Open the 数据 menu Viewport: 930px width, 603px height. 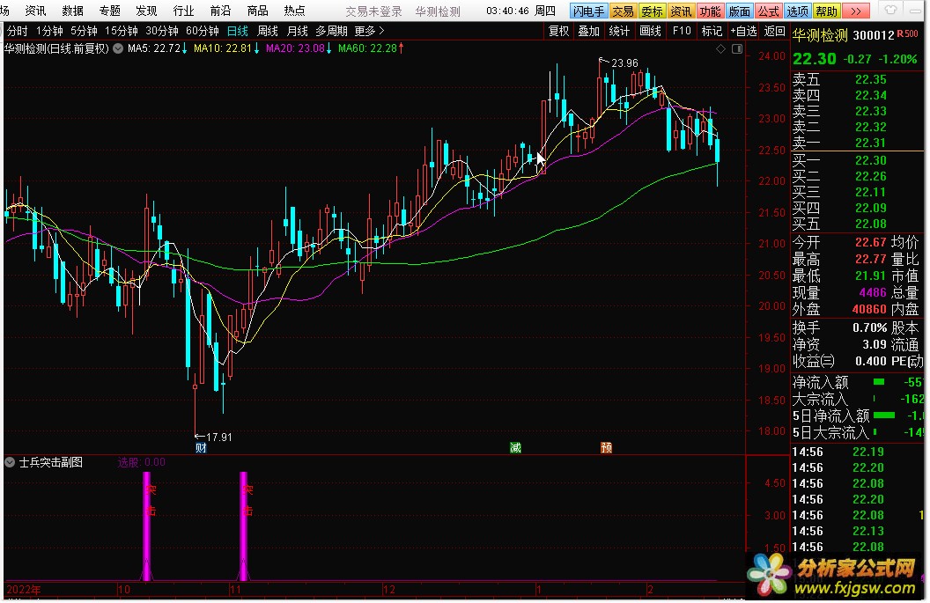tap(72, 11)
